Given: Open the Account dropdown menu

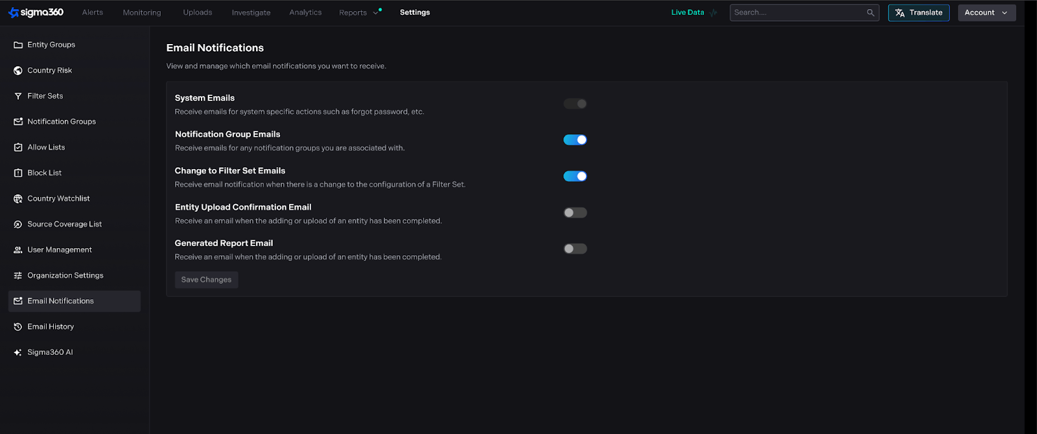Looking at the screenshot, I should tap(986, 13).
